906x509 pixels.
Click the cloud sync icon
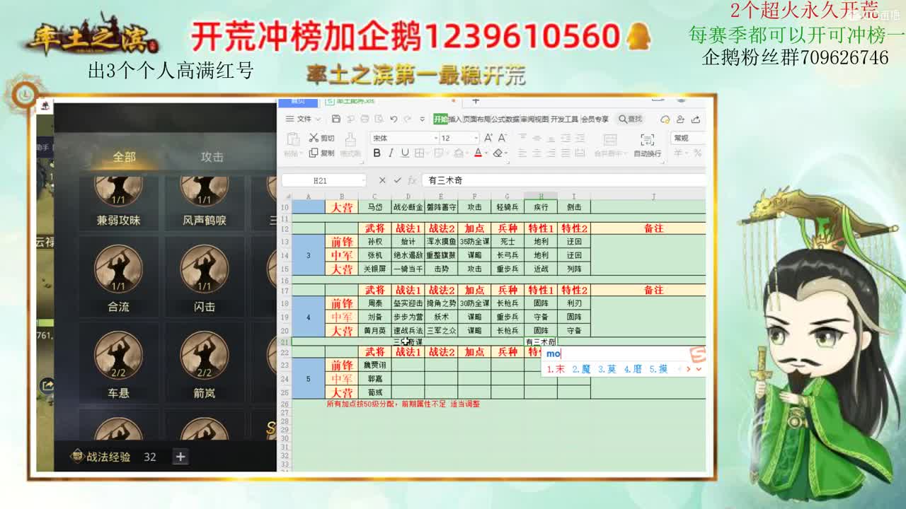click(665, 119)
